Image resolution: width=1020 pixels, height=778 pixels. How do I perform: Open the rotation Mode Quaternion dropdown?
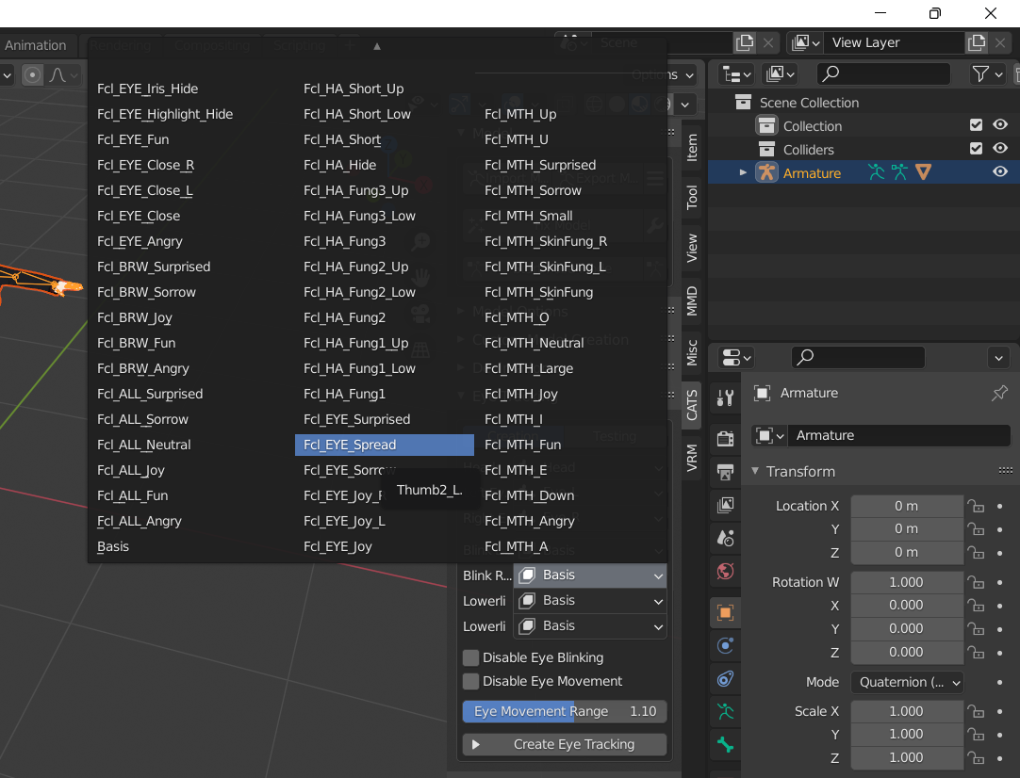coord(907,682)
